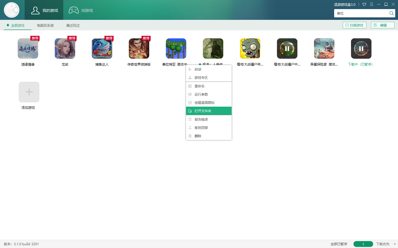
Task: Launch the 龙武 game icon
Action: 65,48
